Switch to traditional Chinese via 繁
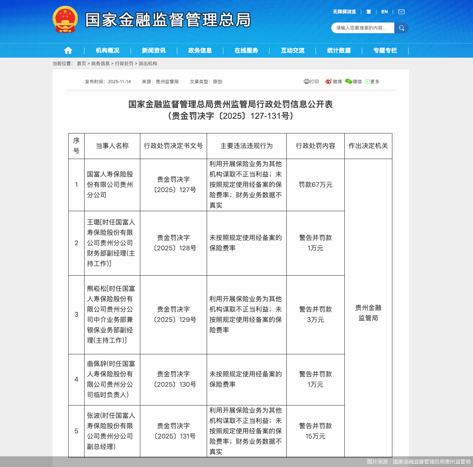 click(x=368, y=12)
